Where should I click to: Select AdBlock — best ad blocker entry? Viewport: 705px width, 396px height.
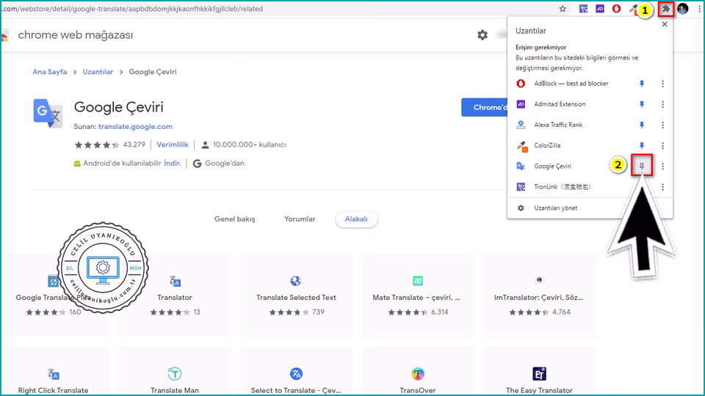pos(571,84)
